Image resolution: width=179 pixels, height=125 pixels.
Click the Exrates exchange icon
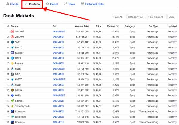12,53
